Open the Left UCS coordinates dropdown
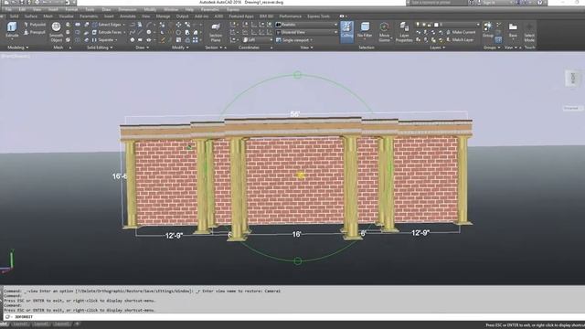Image resolution: width=585 pixels, height=329 pixels. point(258,40)
